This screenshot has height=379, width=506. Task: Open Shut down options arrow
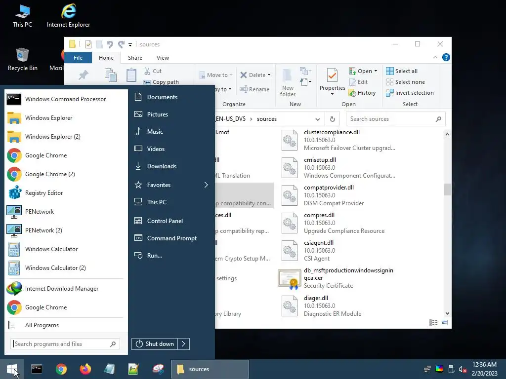point(184,344)
